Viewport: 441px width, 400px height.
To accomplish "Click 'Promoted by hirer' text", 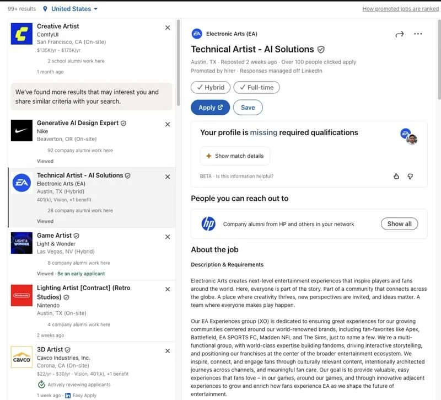I will point(213,71).
